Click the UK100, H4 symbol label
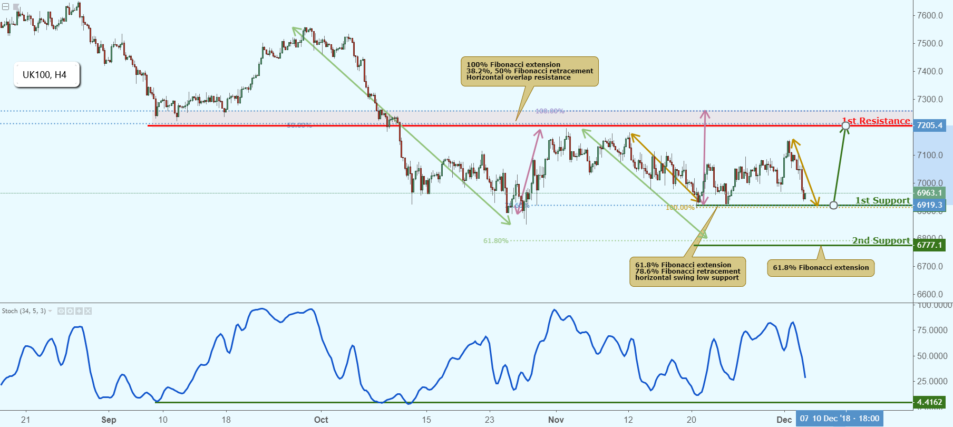The image size is (953, 427). pos(46,75)
